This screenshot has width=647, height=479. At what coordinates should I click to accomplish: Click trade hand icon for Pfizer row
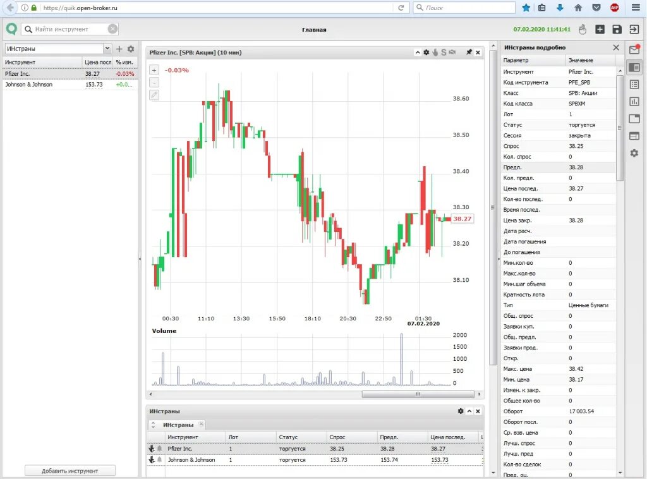[152, 449]
